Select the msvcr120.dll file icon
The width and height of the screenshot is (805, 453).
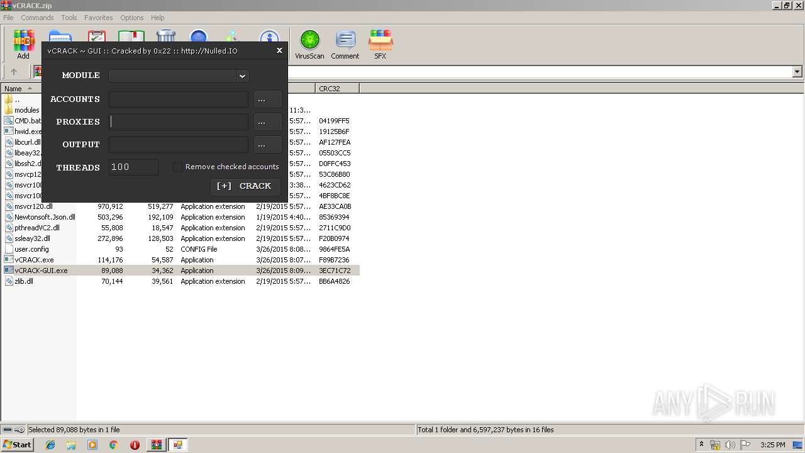point(9,206)
